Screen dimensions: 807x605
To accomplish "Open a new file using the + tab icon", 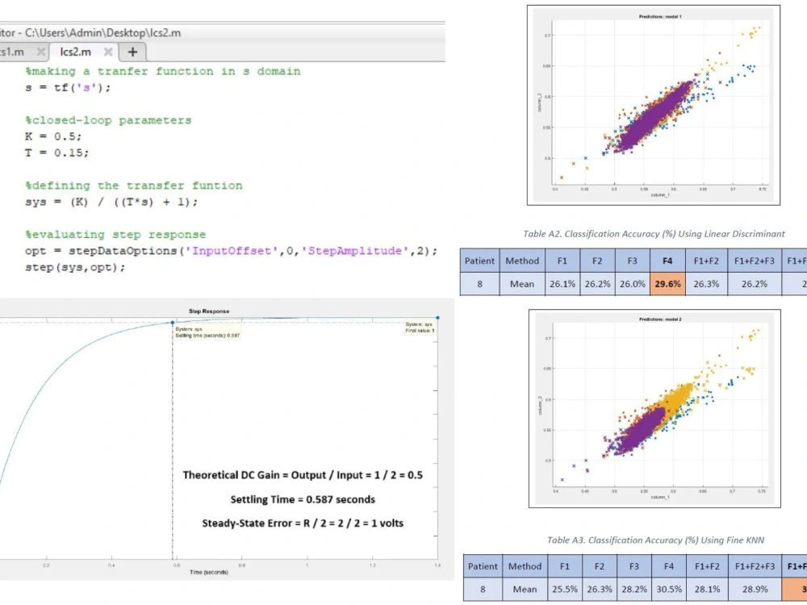I will 131,51.
